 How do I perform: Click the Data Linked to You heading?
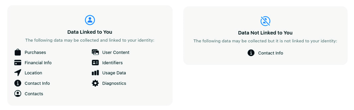pos(90,32)
